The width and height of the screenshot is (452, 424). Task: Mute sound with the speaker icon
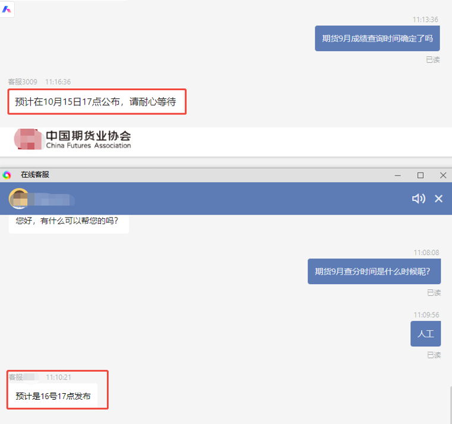click(x=418, y=199)
